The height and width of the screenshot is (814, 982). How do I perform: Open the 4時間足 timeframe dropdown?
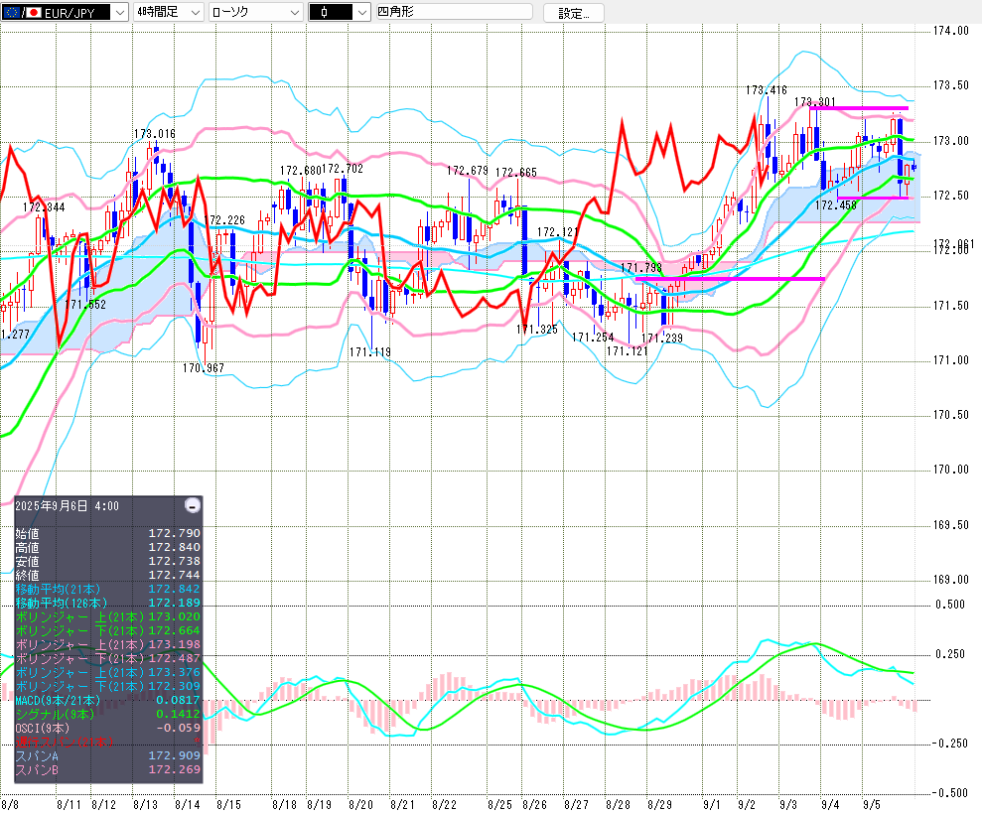coord(169,12)
